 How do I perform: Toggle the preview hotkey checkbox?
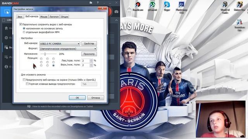27,84
